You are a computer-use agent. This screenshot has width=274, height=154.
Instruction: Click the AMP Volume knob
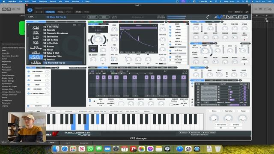[x=196, y=28]
